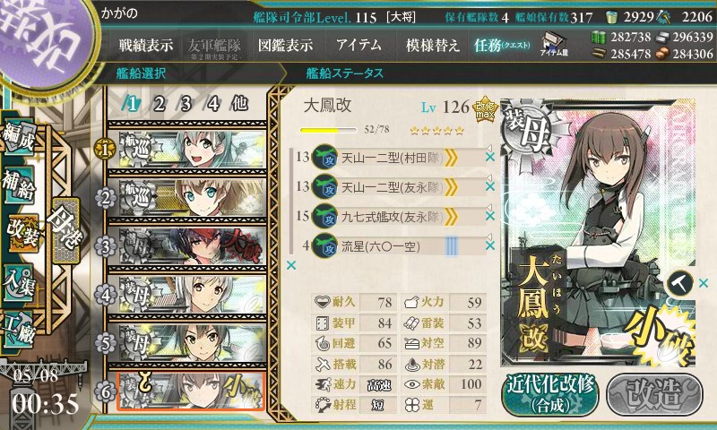Click the hammer improvement icon beside ship card
The height and width of the screenshot is (430, 717).
point(679,283)
